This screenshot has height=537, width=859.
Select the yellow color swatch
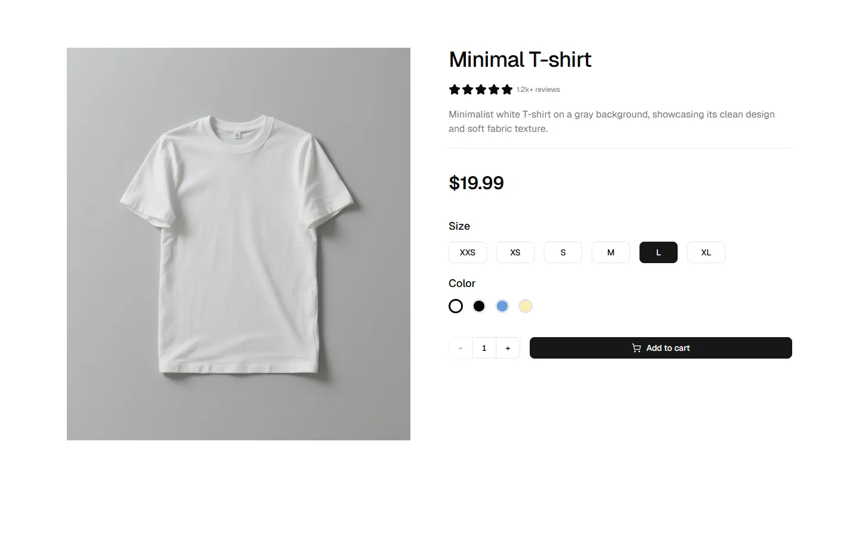[525, 305]
